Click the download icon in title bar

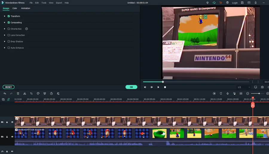point(256,3)
